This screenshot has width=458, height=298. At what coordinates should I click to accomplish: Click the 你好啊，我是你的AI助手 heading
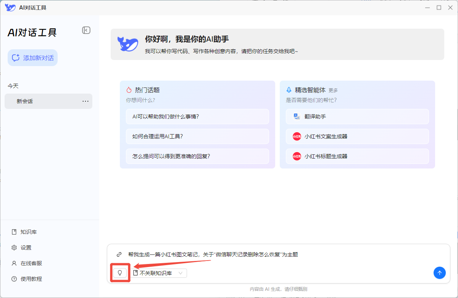[187, 39]
